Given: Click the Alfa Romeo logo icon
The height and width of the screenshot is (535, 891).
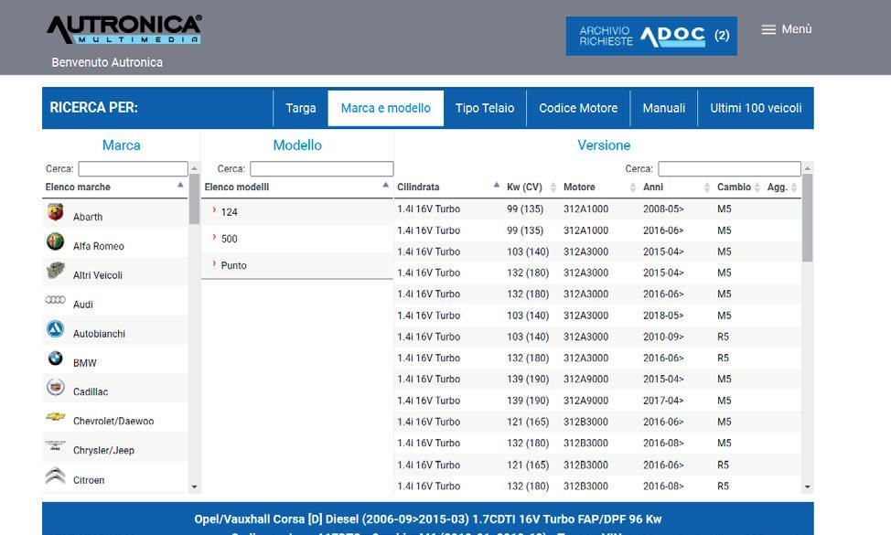Looking at the screenshot, I should pos(55,241).
